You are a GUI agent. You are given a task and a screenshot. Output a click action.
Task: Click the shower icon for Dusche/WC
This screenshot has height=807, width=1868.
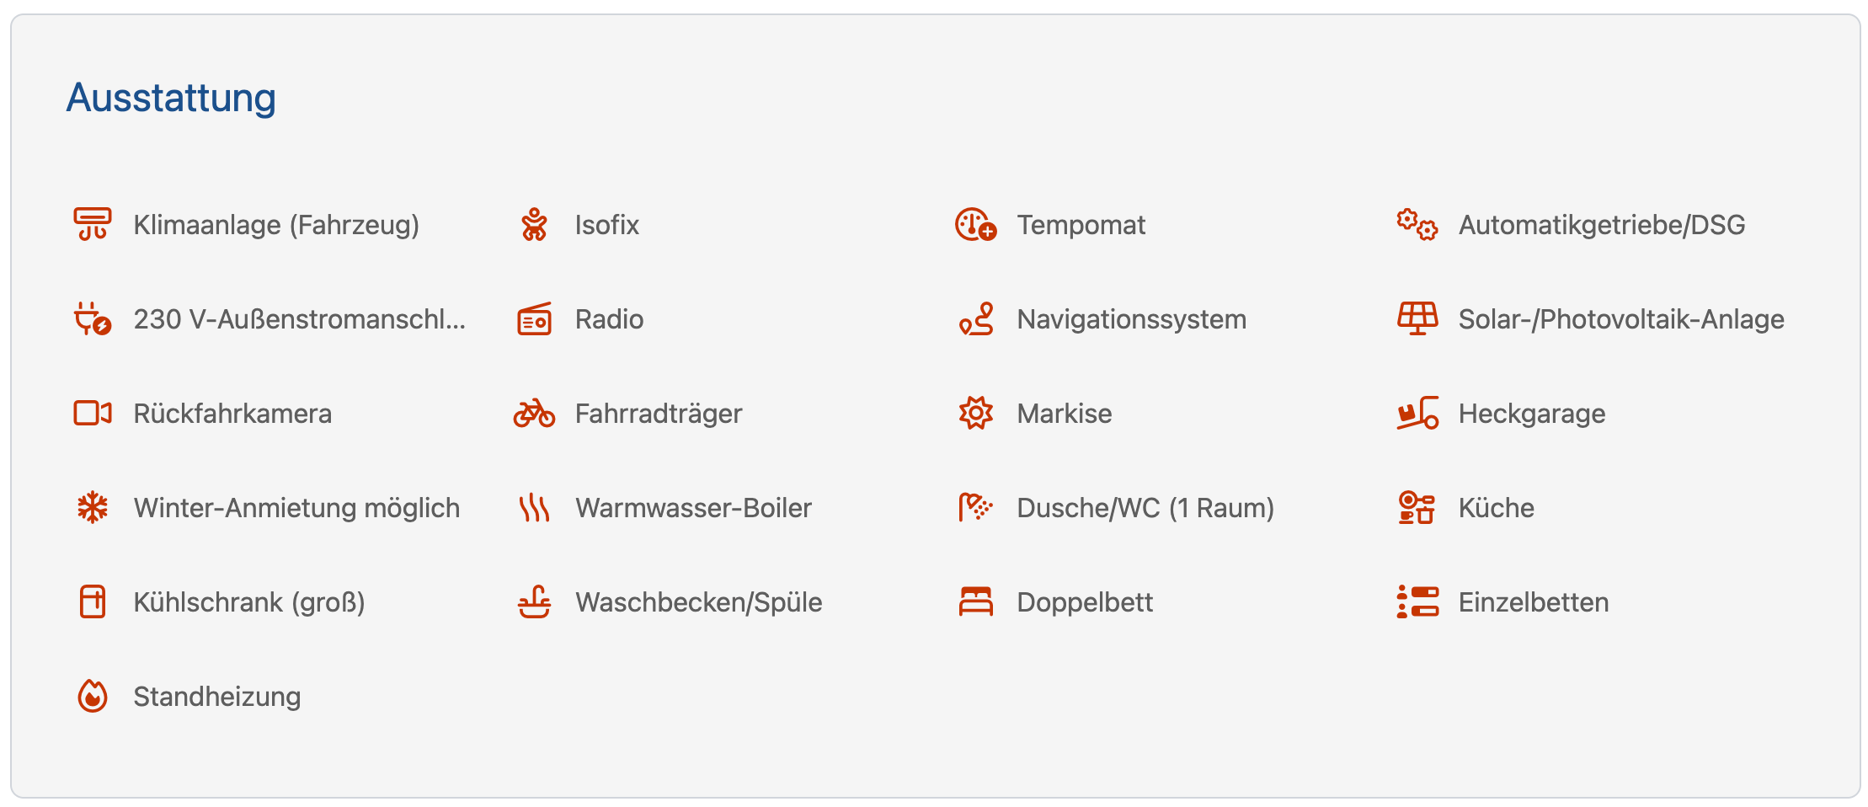[975, 508]
